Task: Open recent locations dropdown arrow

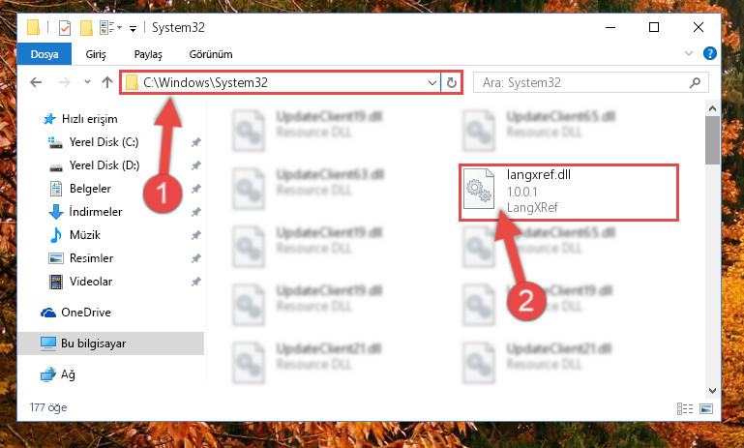Action: coord(87,82)
